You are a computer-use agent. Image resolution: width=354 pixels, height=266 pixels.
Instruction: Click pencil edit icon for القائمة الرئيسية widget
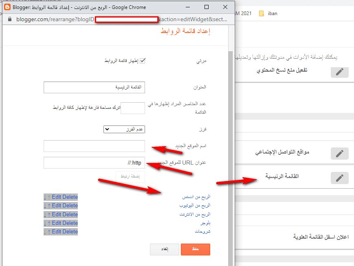click(x=340, y=178)
